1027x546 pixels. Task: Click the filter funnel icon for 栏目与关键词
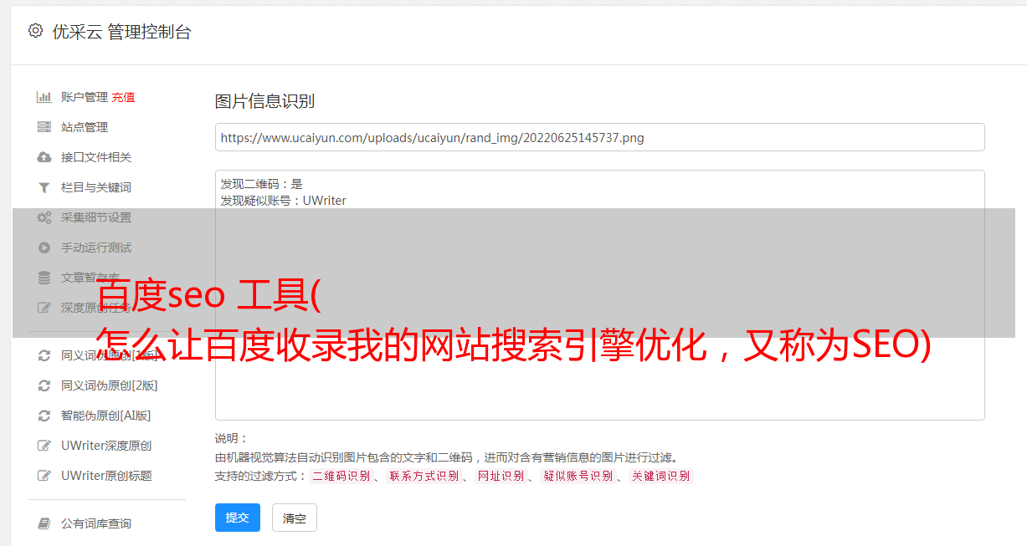(x=44, y=187)
